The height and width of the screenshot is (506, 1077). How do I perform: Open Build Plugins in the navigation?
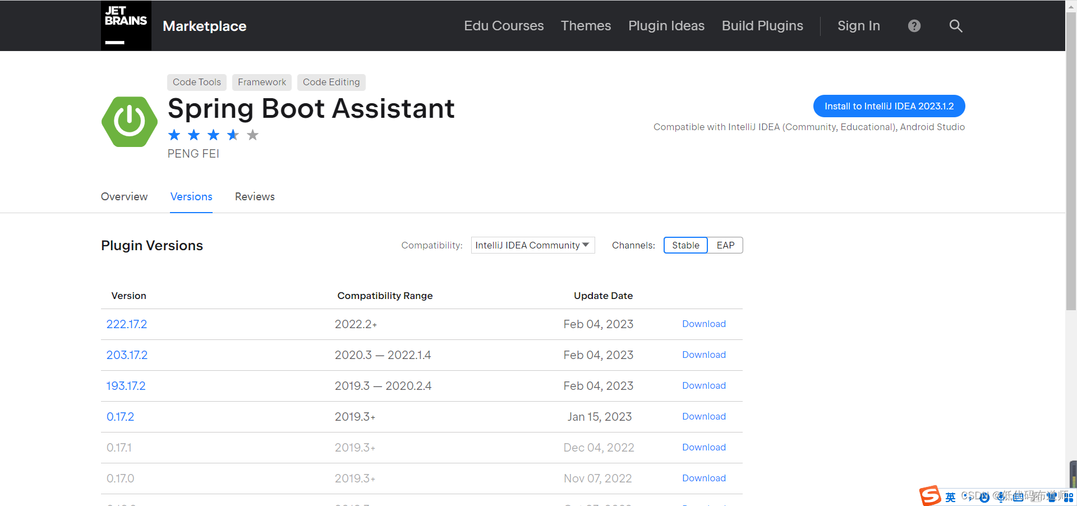pos(762,26)
